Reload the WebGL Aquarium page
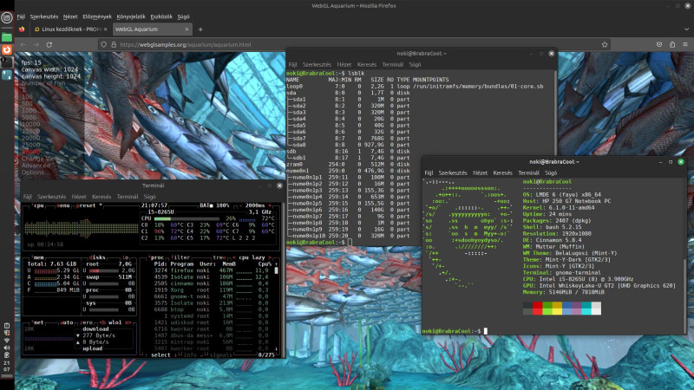The width and height of the screenshot is (694, 390). pos(49,45)
